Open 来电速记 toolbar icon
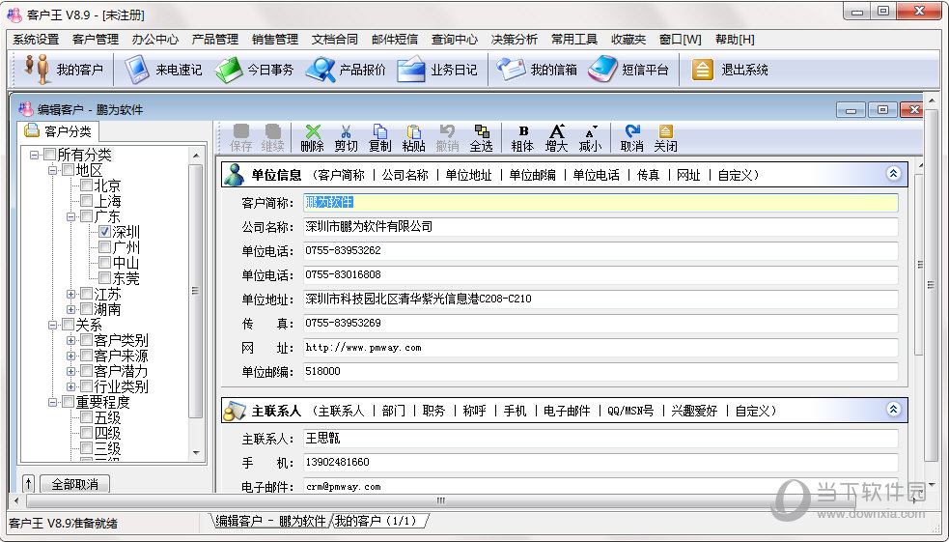949x542 pixels. click(x=163, y=70)
